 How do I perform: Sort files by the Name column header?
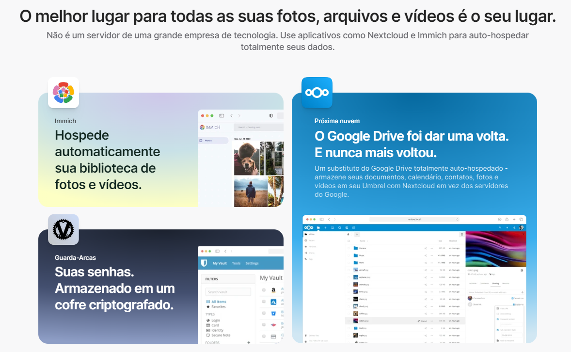[x=363, y=241]
